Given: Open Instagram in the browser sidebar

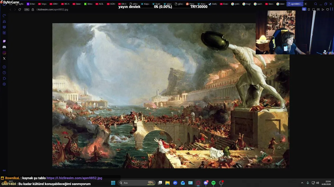Looking at the screenshot, I should [4, 53].
